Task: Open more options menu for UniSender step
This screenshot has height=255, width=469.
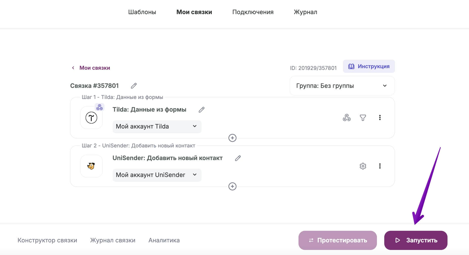Action: coord(380,166)
